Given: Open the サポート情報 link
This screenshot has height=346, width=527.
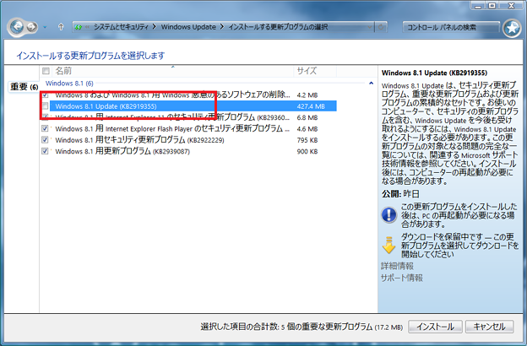Looking at the screenshot, I should [x=402, y=278].
